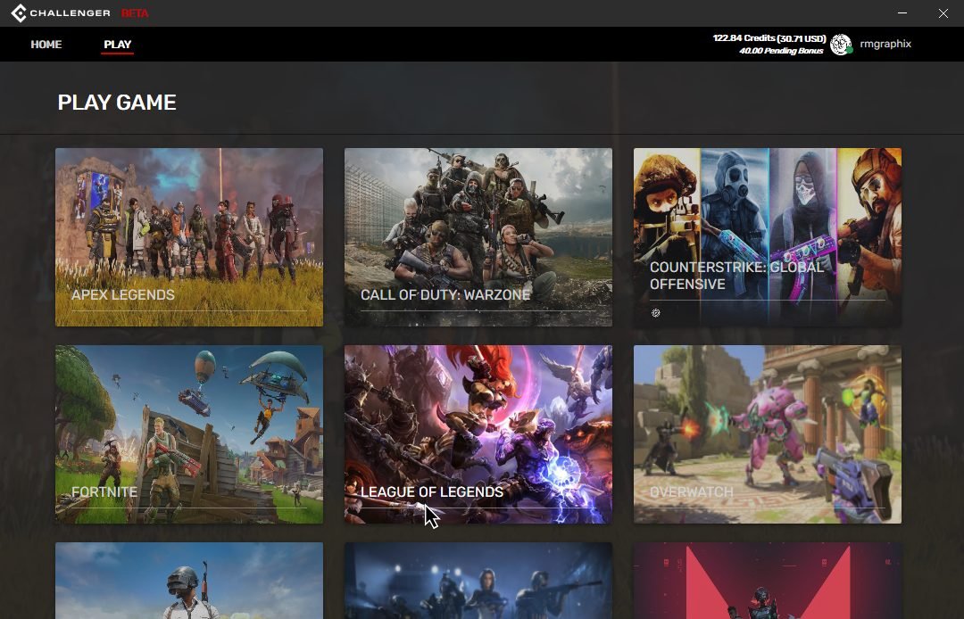
Task: Choose Call of Duty: Warzone card
Action: pyautogui.click(x=478, y=237)
